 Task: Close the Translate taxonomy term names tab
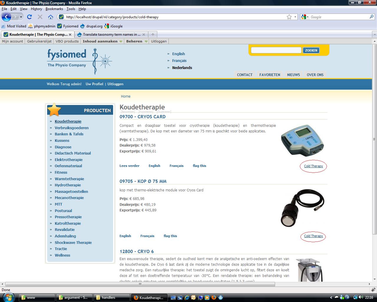point(144,35)
